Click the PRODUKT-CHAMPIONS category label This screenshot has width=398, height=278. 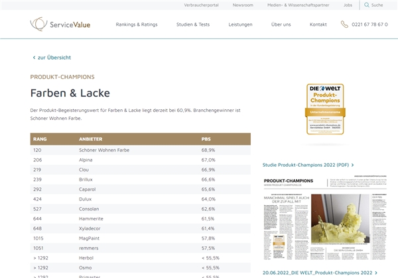point(62,77)
